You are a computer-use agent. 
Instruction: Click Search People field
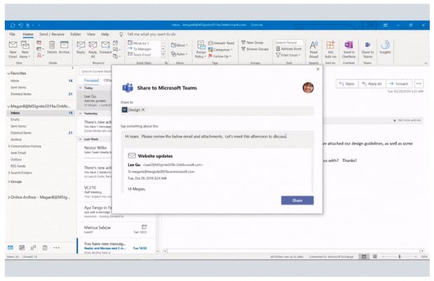[x=288, y=43]
